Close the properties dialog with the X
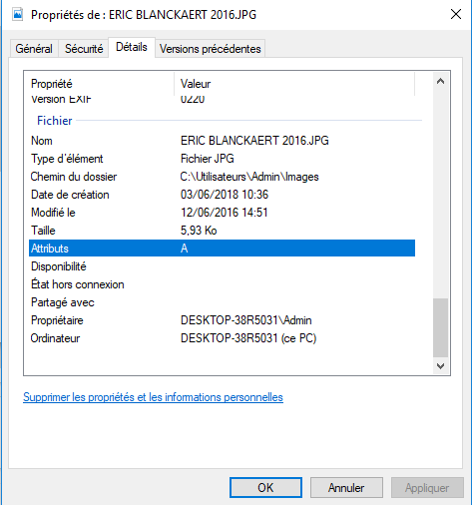Screen dimensions: 472x505 455,14
